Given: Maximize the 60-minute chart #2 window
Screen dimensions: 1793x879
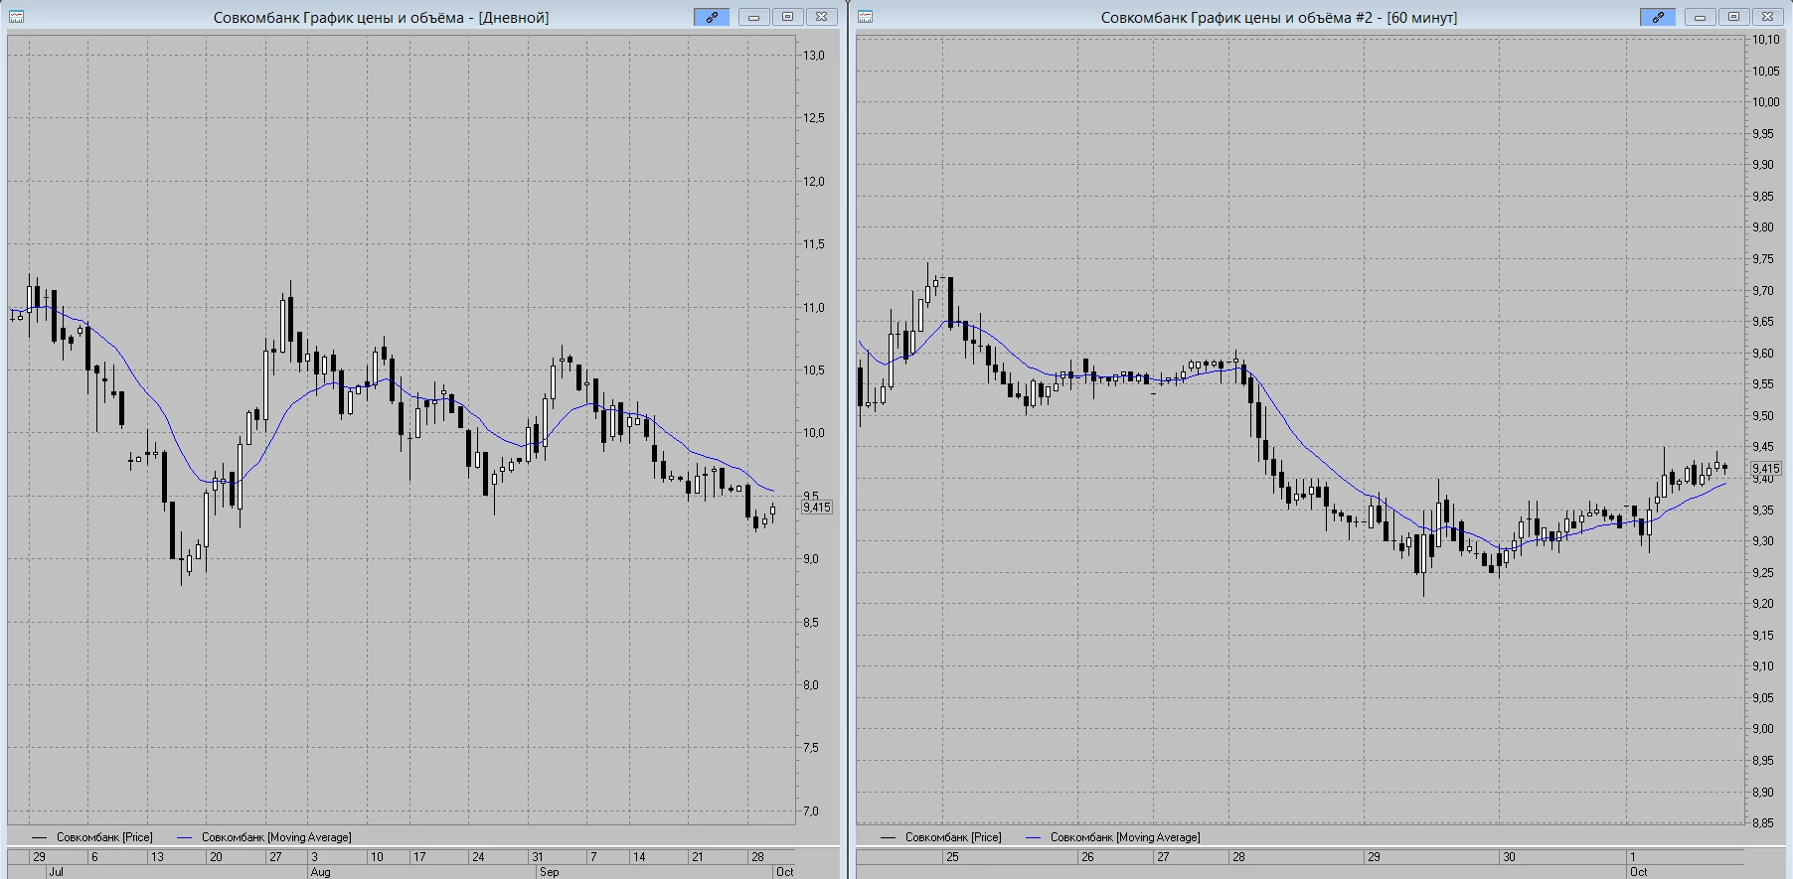Looking at the screenshot, I should tap(1734, 17).
